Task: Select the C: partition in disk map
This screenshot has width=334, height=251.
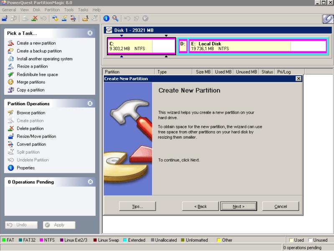Action: (142, 46)
